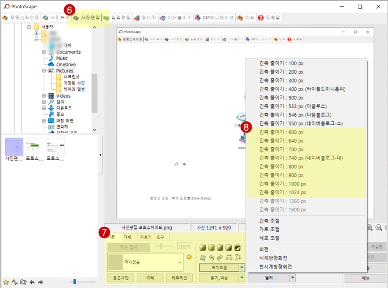Click the rotate left undo-style icon
Screen dimensions: 388x288
211,258
